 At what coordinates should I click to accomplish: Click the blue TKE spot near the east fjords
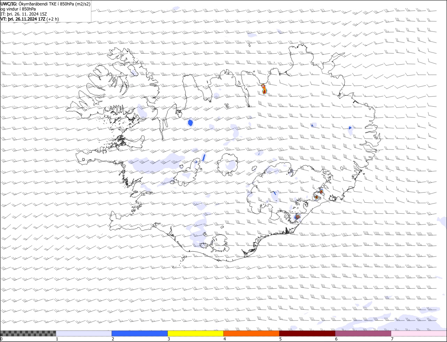350,128
